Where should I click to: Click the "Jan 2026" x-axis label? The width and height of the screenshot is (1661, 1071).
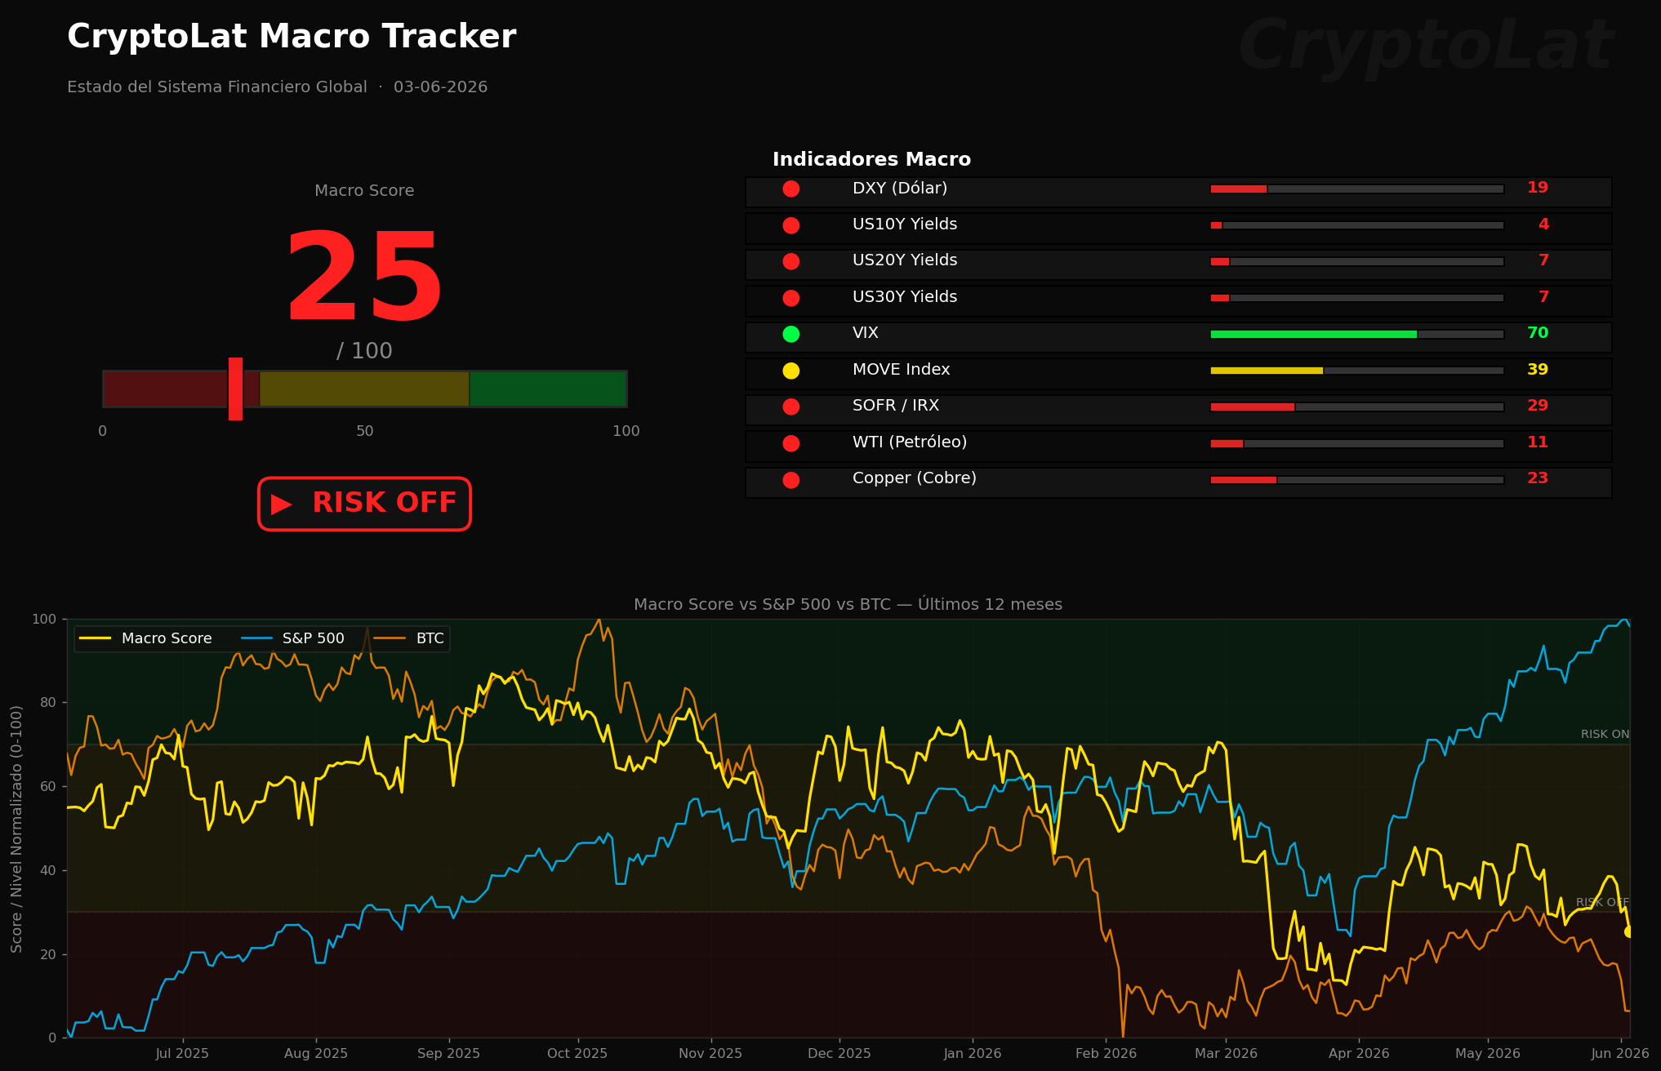(x=972, y=1054)
